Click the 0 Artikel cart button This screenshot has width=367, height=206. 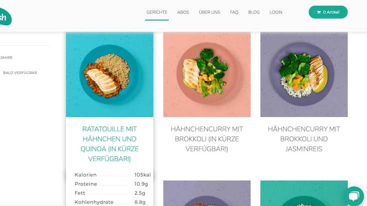328,12
